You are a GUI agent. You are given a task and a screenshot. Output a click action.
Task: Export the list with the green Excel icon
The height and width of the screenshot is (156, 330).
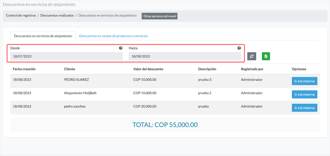(266, 56)
